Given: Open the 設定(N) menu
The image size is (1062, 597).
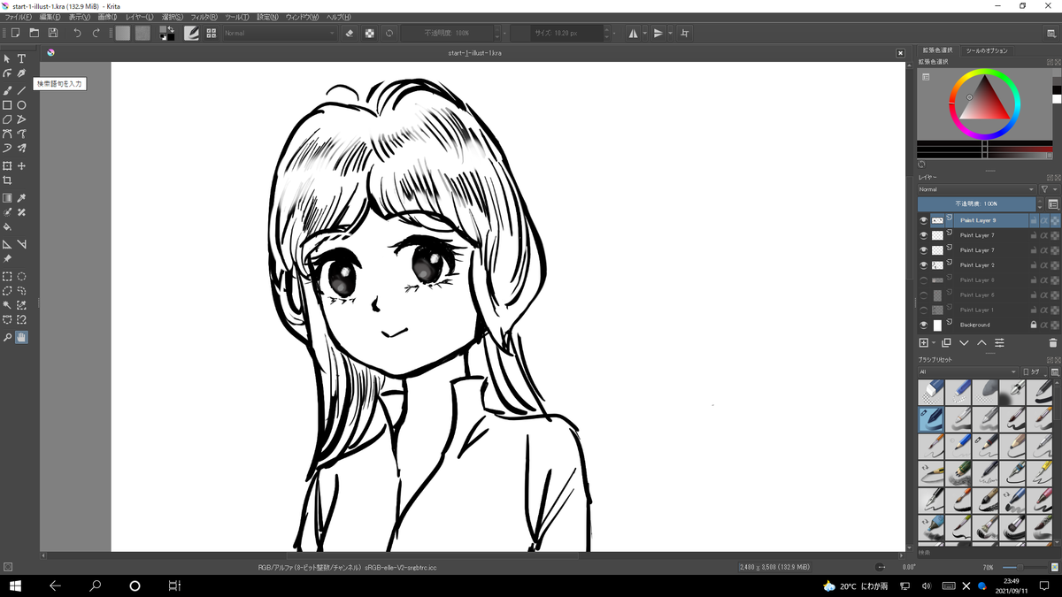Looking at the screenshot, I should (x=266, y=17).
